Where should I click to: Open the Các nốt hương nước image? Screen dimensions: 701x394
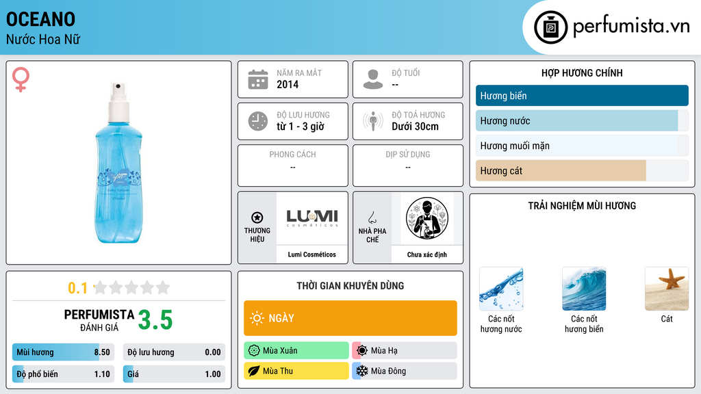point(501,289)
